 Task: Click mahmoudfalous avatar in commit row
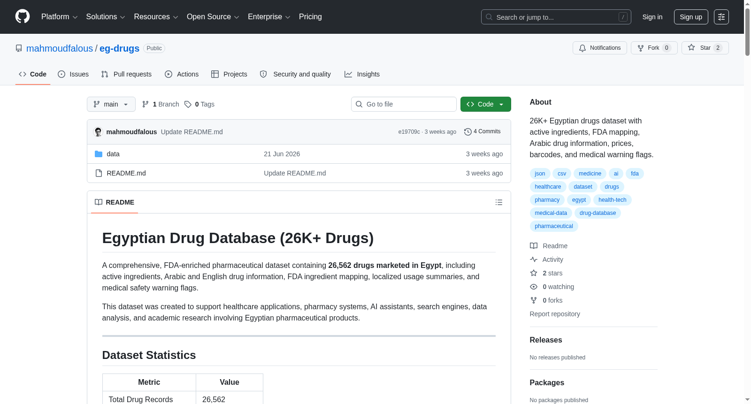click(98, 132)
